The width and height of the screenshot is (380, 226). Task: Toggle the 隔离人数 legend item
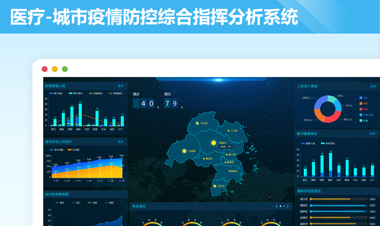coord(308,143)
